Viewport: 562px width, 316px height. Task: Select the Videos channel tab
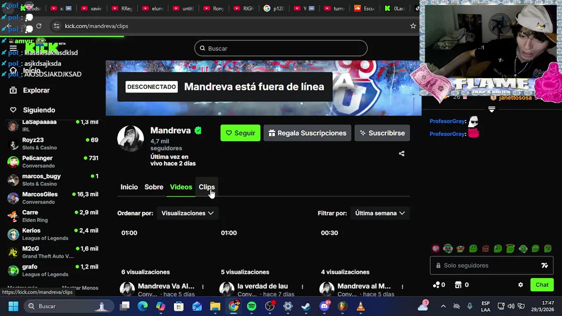click(x=181, y=187)
